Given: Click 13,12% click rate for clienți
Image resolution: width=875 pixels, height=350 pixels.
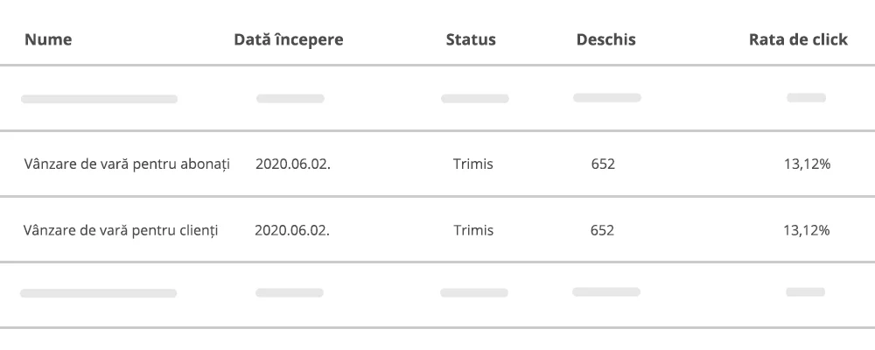Looking at the screenshot, I should [x=807, y=230].
